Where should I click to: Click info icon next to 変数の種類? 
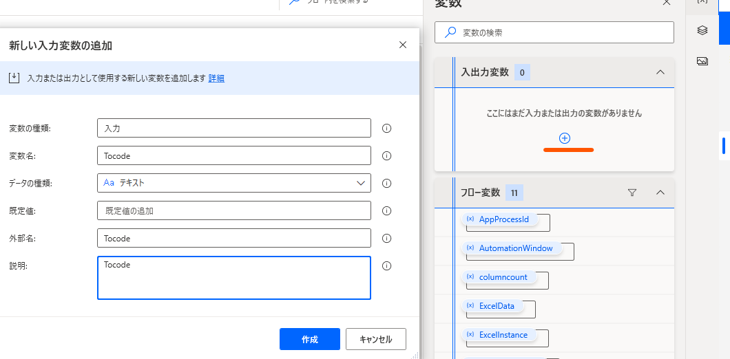[x=386, y=129]
